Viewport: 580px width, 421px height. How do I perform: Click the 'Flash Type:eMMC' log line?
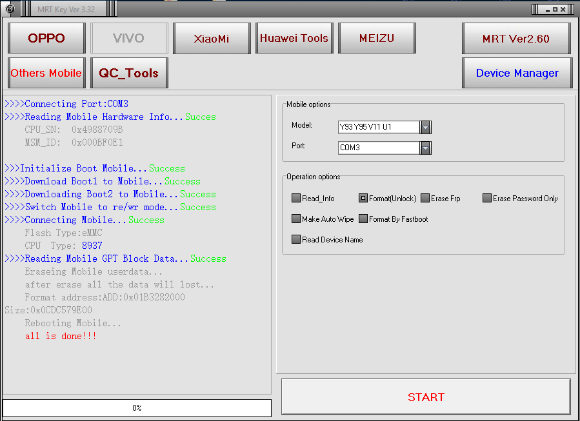pyautogui.click(x=64, y=233)
